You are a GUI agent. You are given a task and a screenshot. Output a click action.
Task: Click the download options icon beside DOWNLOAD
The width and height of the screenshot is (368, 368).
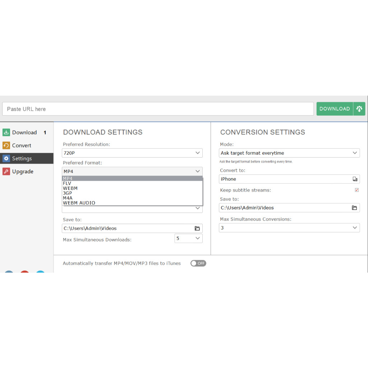click(x=359, y=109)
